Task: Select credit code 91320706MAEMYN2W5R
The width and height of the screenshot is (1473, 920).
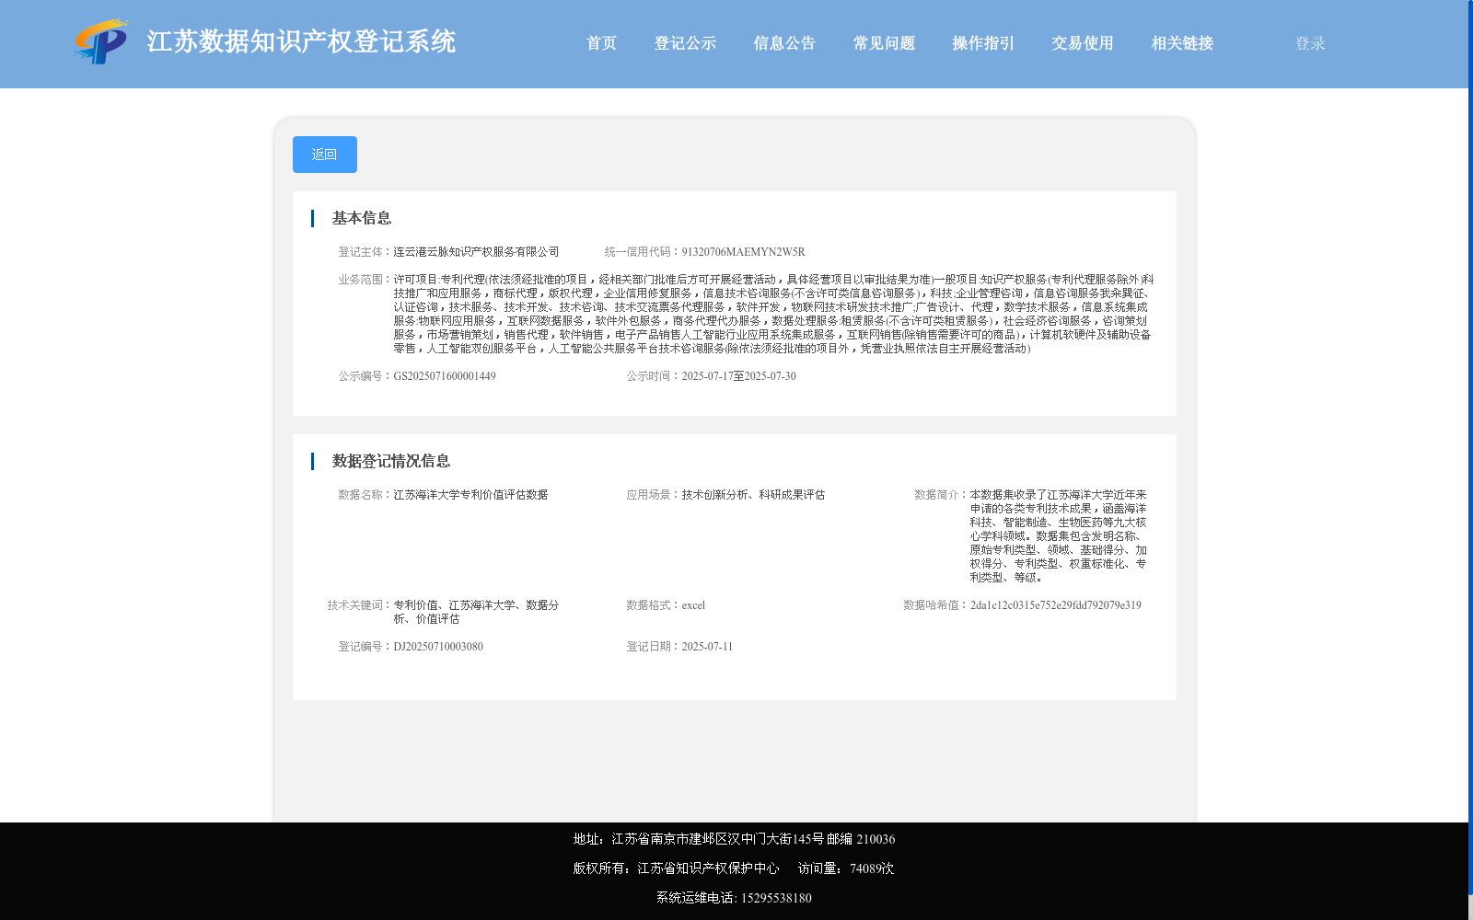Action: (x=743, y=252)
